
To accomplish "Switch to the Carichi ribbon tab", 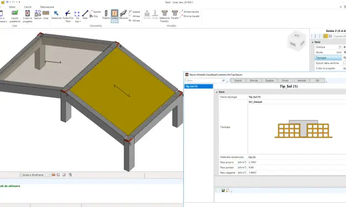I will pyautogui.click(x=28, y=7).
